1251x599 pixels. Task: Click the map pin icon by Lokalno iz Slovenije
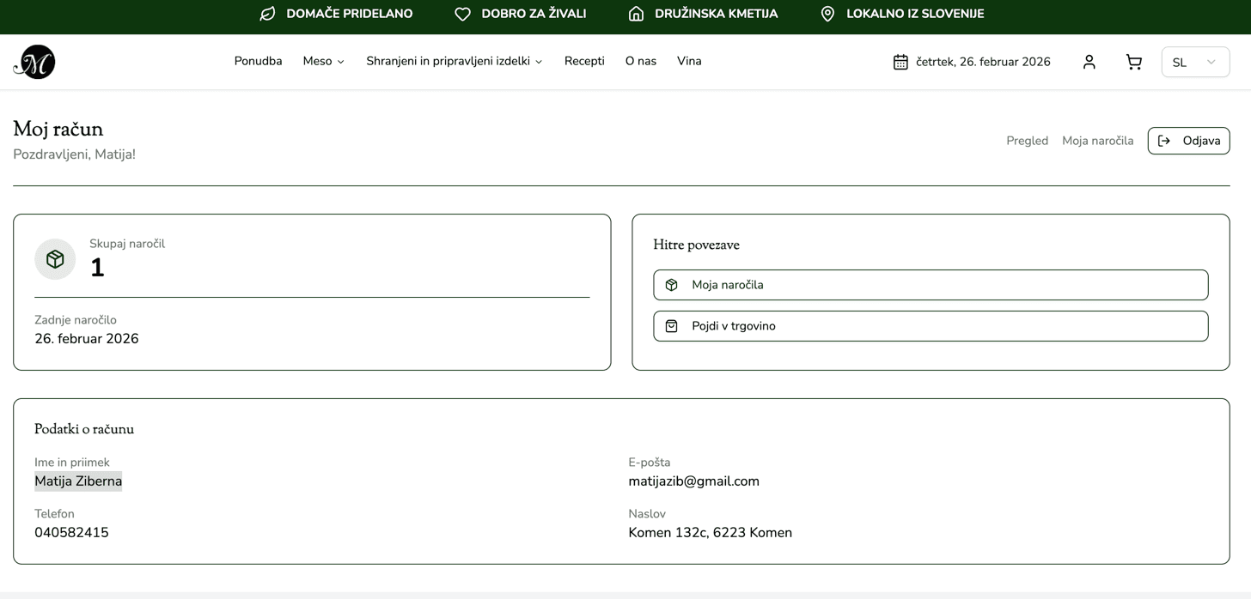tap(827, 14)
